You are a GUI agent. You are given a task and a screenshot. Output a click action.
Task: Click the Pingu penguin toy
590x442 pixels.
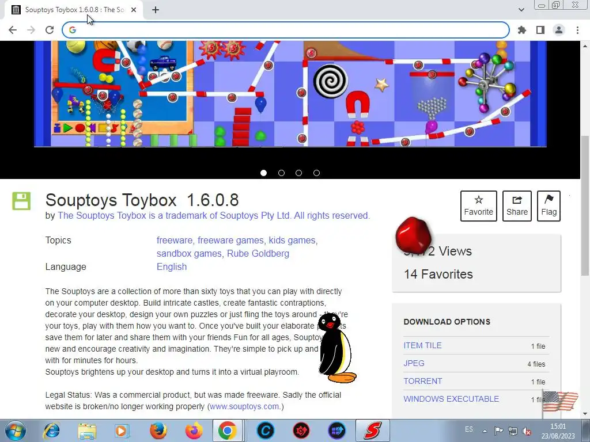(336, 348)
